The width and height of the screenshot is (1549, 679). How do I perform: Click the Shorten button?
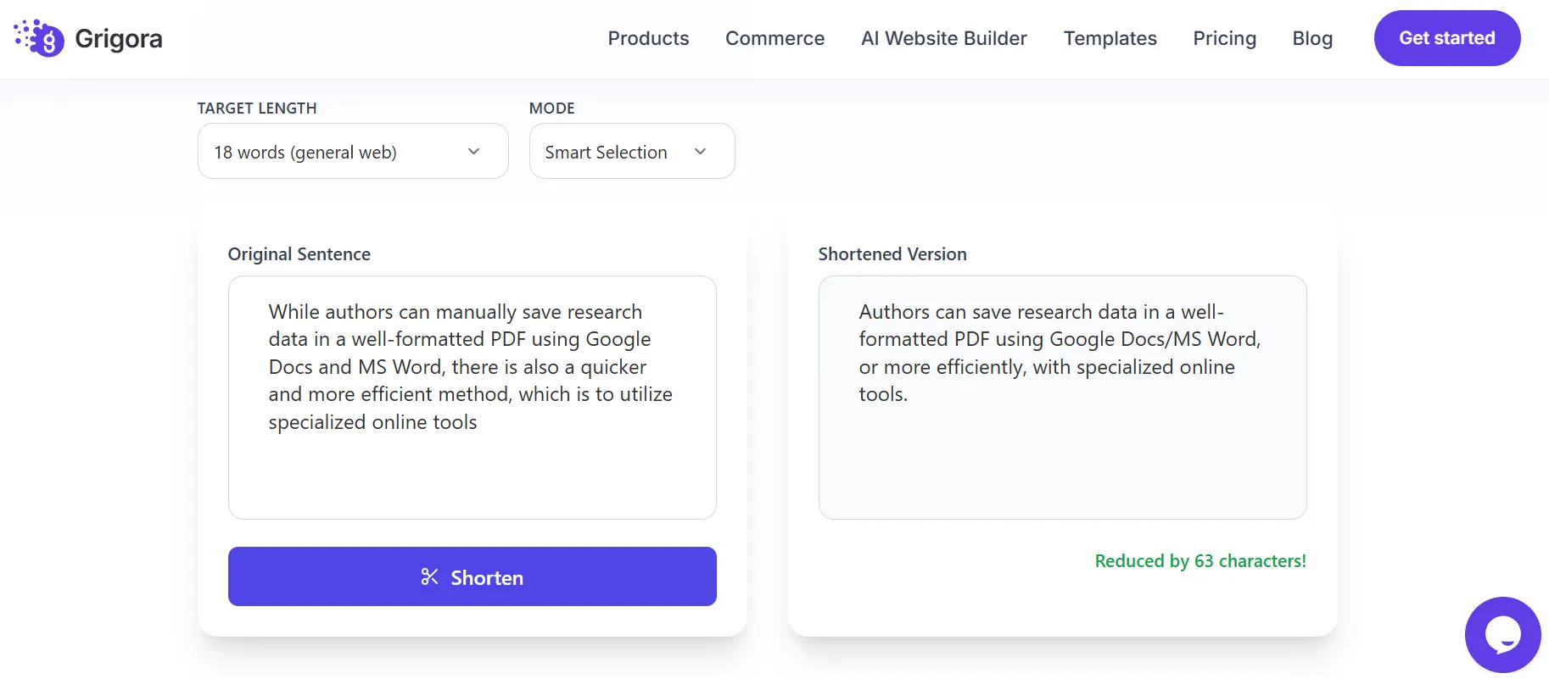tap(473, 576)
